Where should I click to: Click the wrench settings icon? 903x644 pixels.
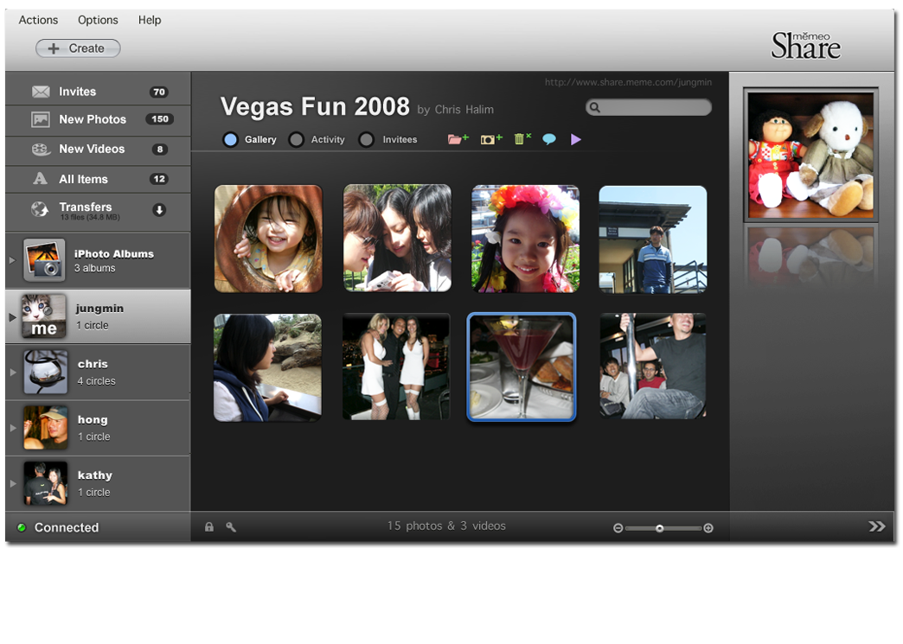coord(231,526)
